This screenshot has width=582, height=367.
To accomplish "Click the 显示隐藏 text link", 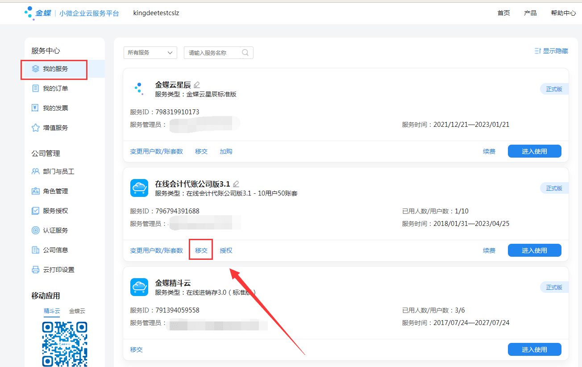I will [x=556, y=51].
